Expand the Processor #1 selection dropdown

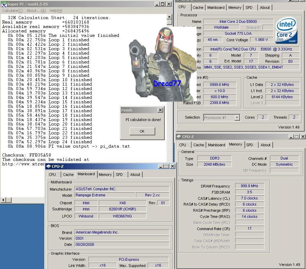point(237,118)
